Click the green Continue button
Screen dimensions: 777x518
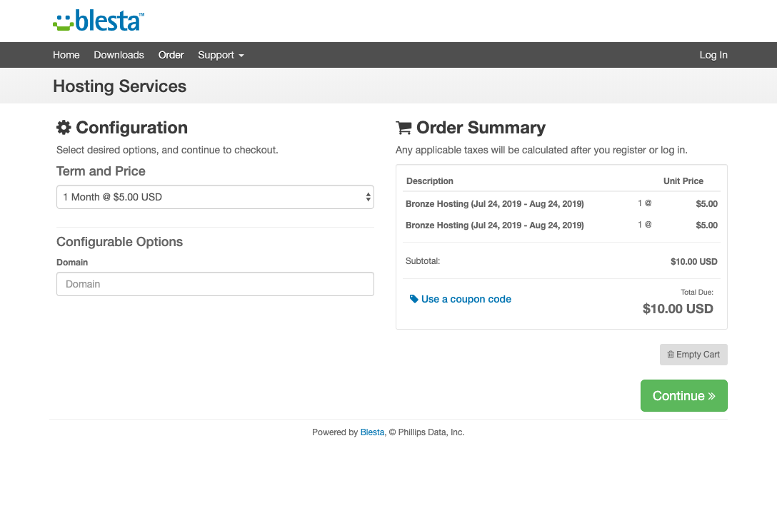(683, 395)
